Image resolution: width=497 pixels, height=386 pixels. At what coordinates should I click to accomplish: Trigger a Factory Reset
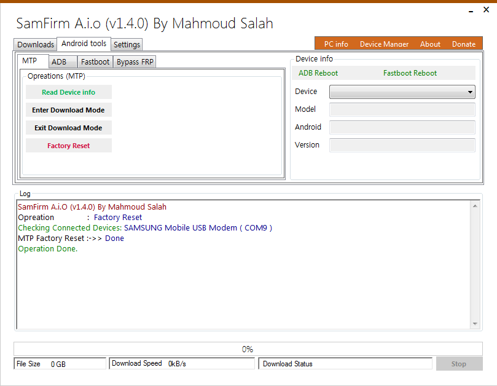tap(68, 145)
